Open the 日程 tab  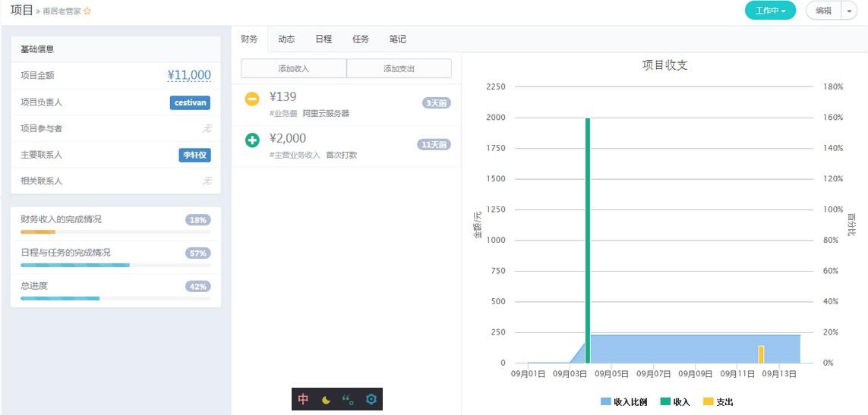click(324, 39)
